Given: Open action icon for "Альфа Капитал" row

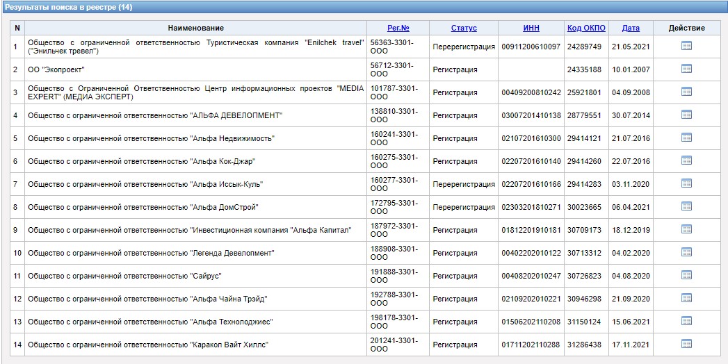Looking at the screenshot, I should click(686, 229).
